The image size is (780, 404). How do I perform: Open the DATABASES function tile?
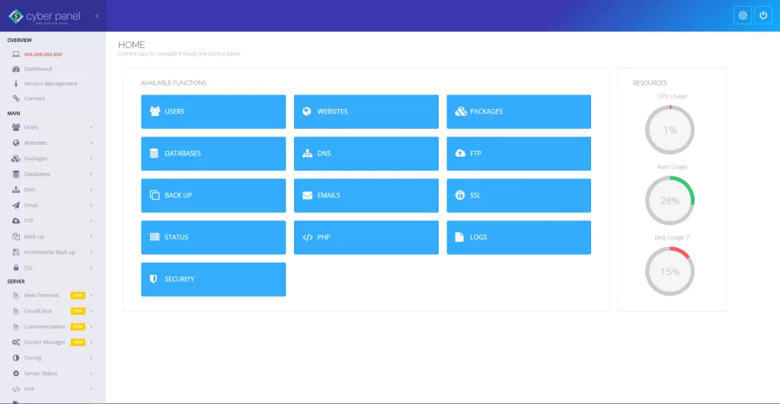pos(213,153)
